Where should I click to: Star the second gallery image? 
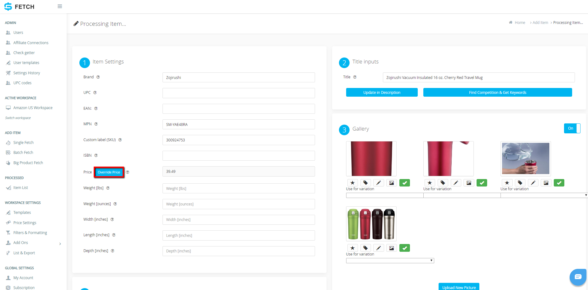430,183
